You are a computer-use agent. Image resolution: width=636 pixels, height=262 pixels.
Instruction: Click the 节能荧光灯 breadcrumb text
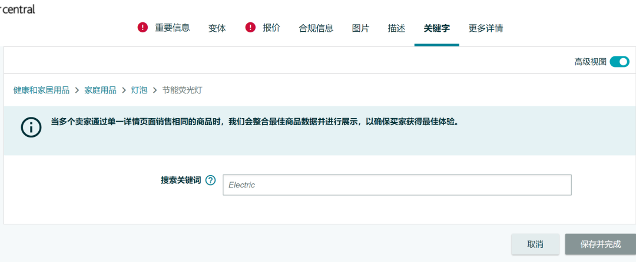(x=182, y=90)
